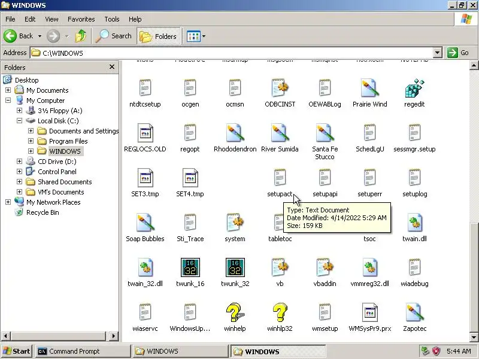Open the Views button dropdown
Image resolution: width=479 pixels, height=359 pixels.
click(204, 36)
